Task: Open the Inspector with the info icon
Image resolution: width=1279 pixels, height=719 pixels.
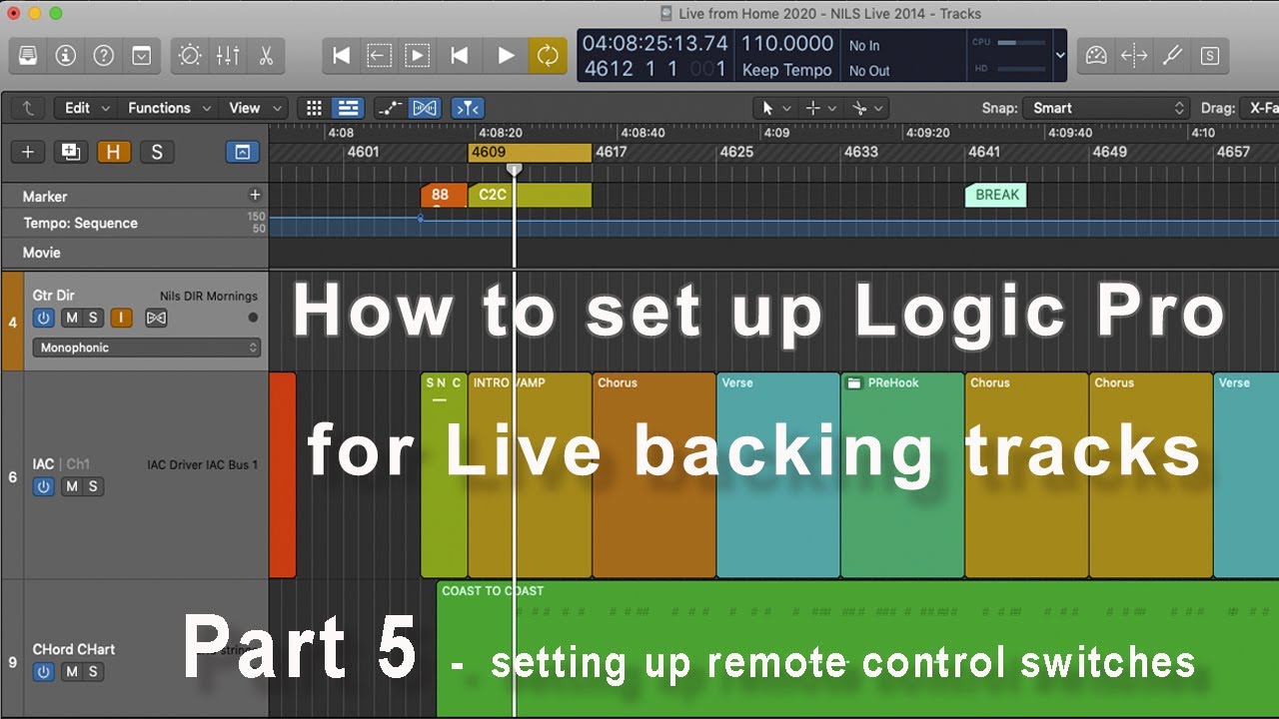Action: [66, 56]
